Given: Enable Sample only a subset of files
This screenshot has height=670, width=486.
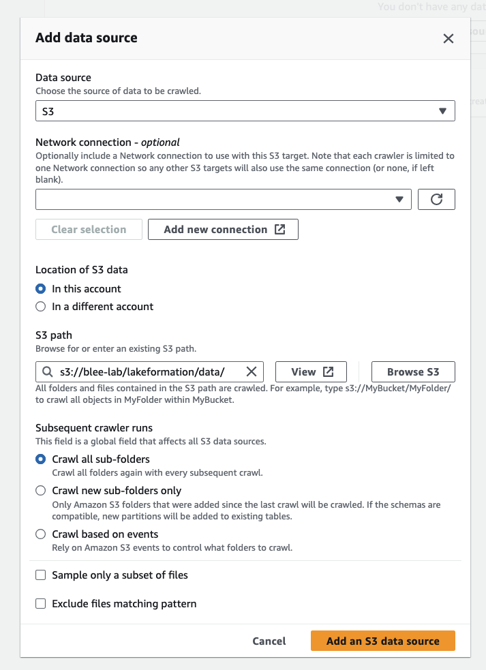Looking at the screenshot, I should (41, 575).
